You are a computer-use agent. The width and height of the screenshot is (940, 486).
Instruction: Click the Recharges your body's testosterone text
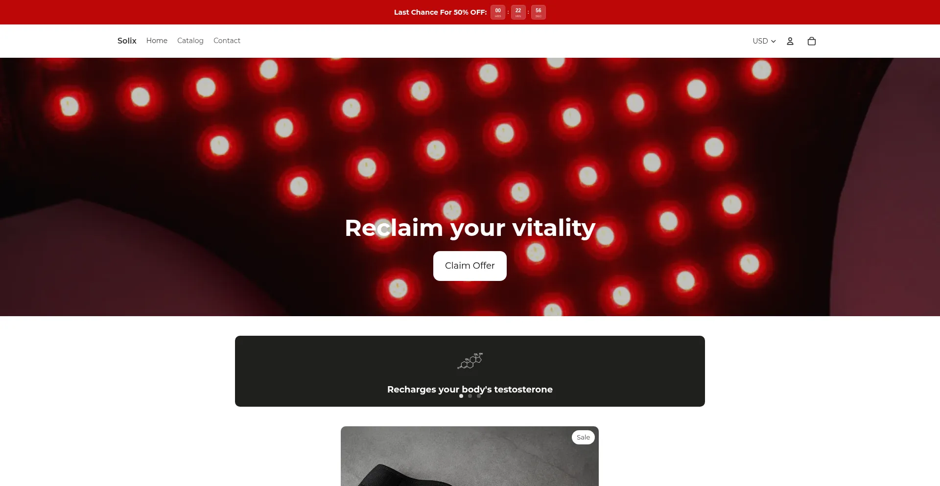tap(470, 389)
